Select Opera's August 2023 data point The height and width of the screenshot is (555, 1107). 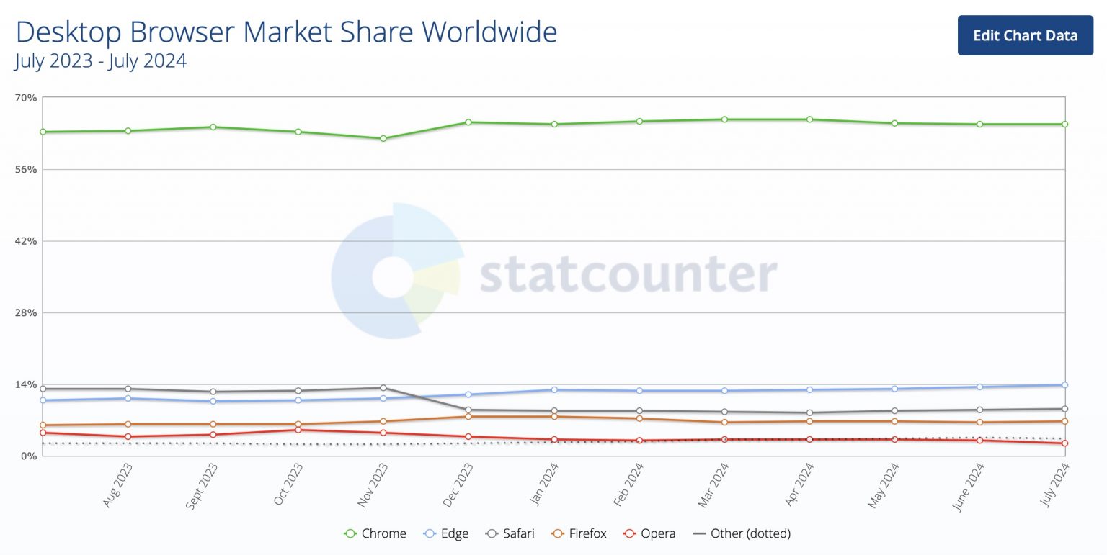tap(128, 436)
